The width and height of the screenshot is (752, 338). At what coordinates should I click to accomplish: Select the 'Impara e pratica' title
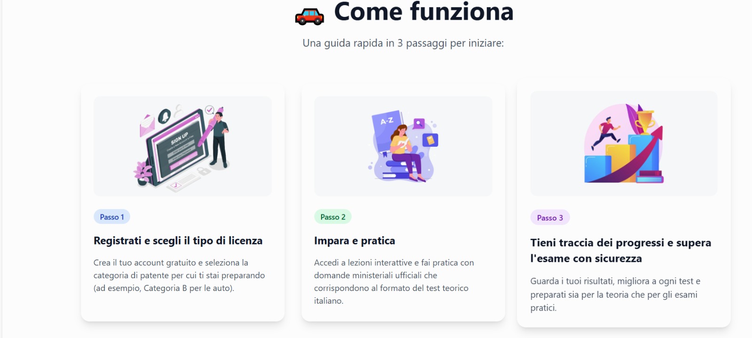pos(354,241)
